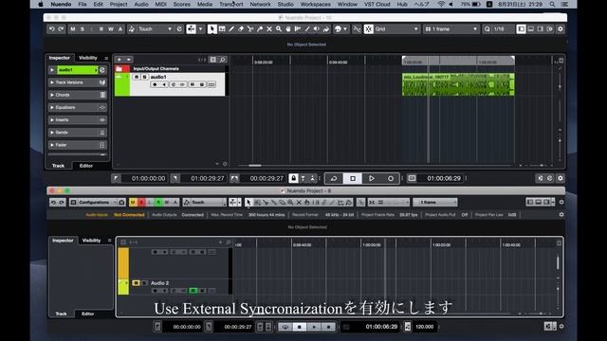Switch to Visibility tab in top window
Image resolution: width=607 pixels, height=341 pixels.
tap(88, 58)
